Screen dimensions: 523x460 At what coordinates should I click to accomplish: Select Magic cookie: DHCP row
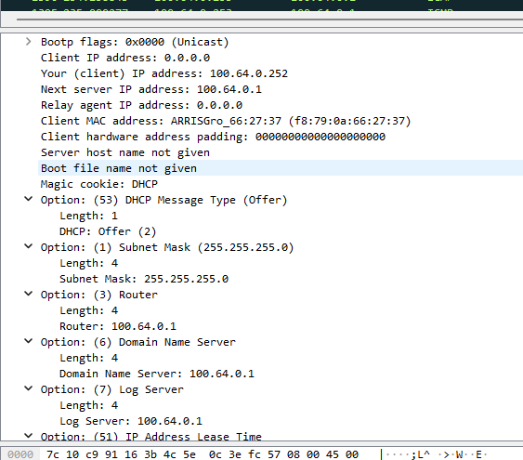(99, 184)
